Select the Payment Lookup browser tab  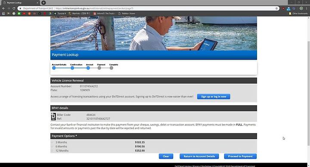pos(21,3)
